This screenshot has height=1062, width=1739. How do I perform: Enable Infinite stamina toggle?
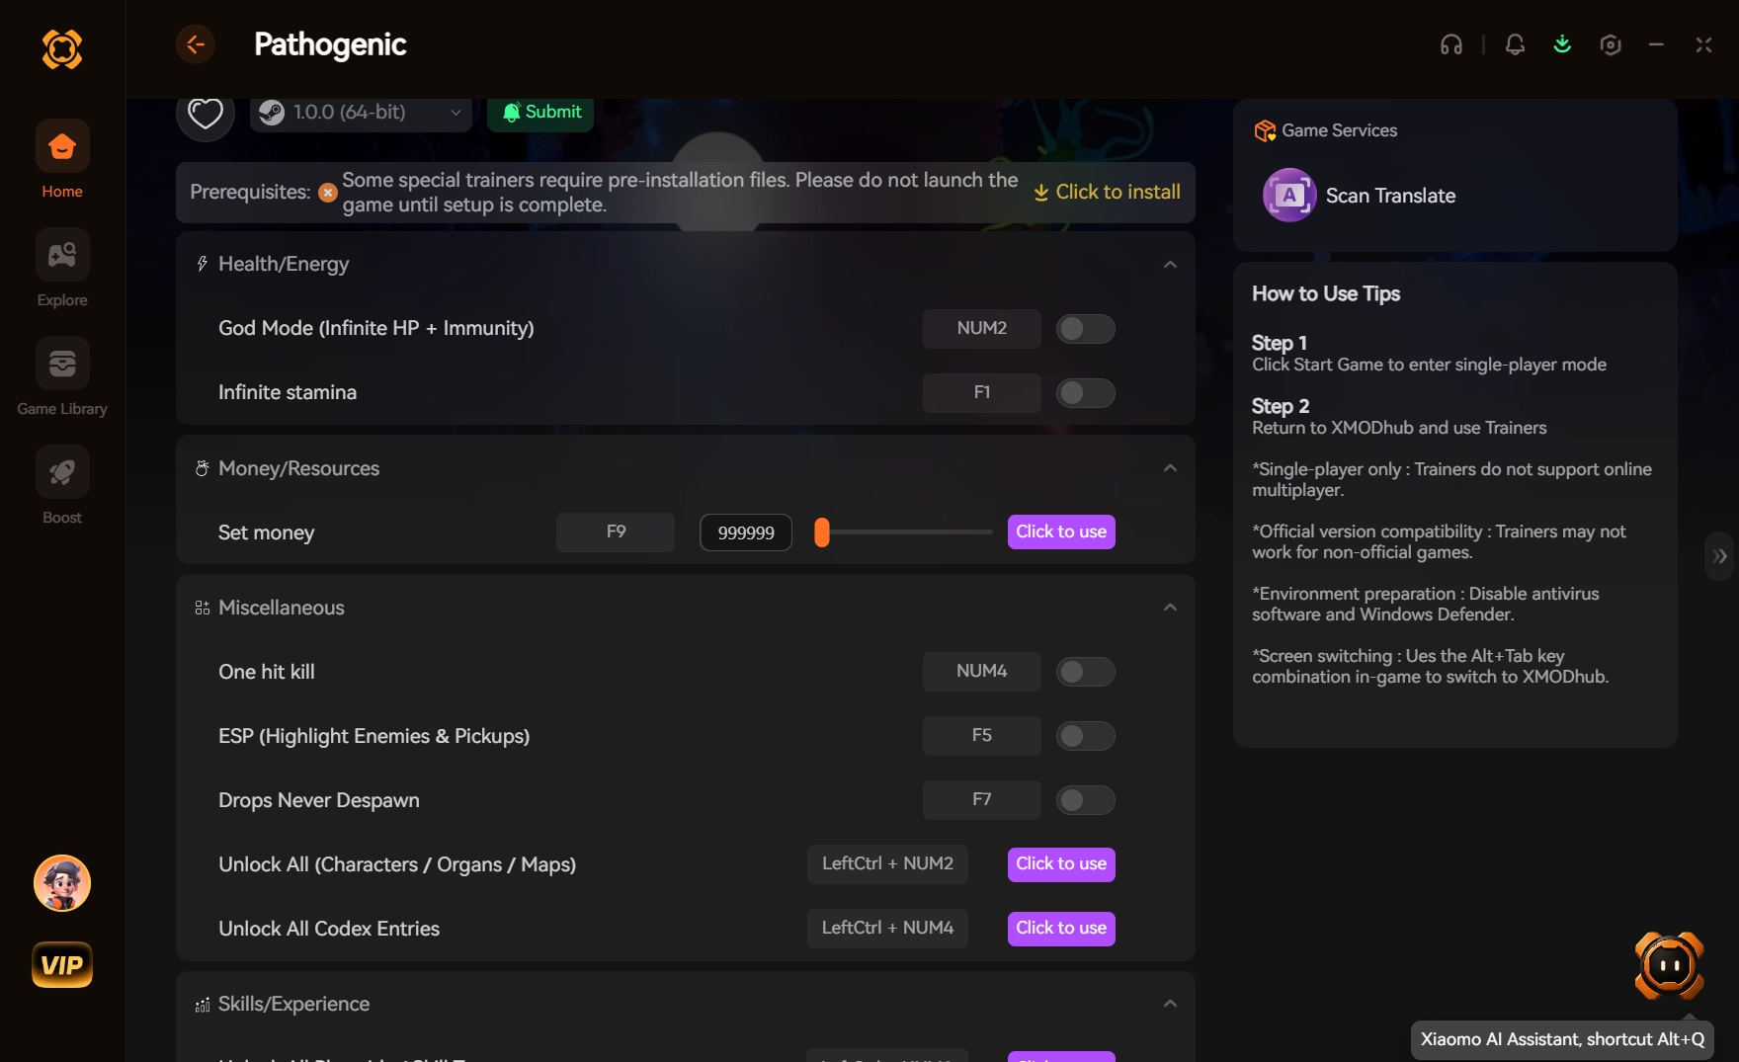1085,393
